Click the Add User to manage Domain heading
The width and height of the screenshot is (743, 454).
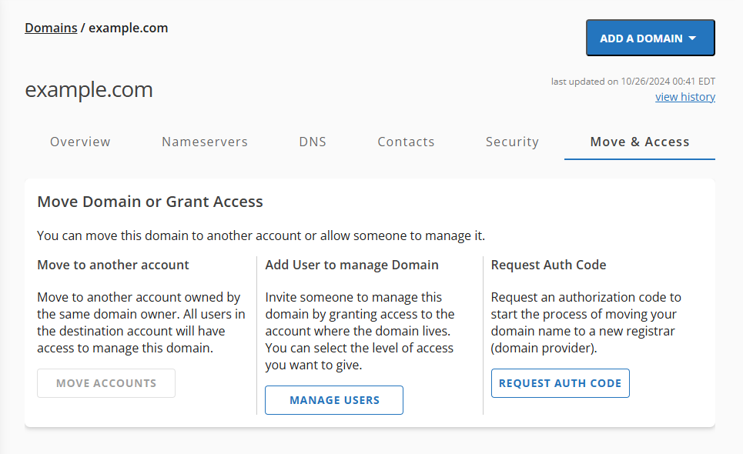click(352, 264)
